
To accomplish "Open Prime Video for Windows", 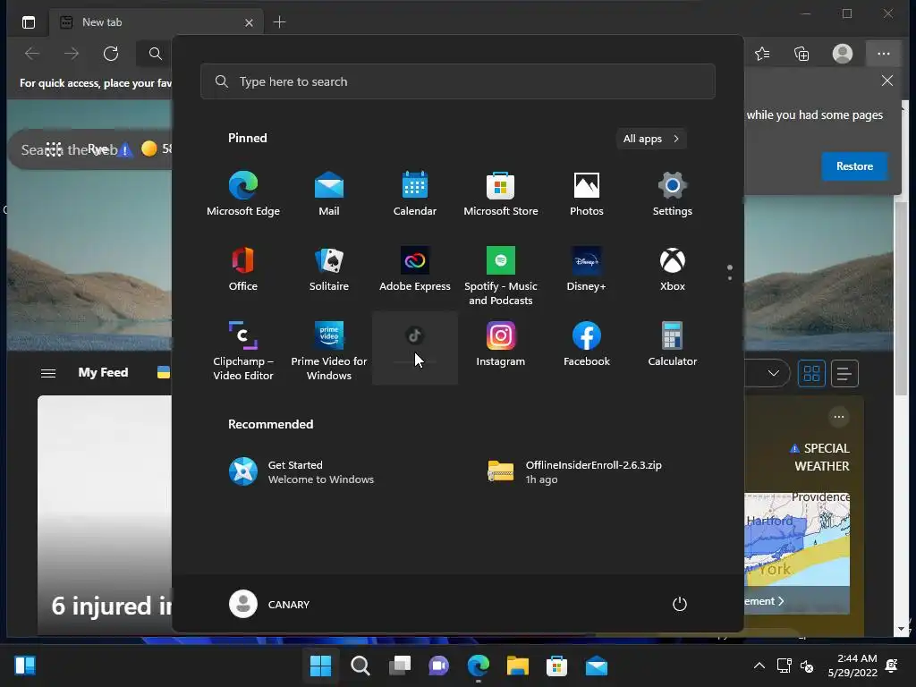I will tap(329, 351).
